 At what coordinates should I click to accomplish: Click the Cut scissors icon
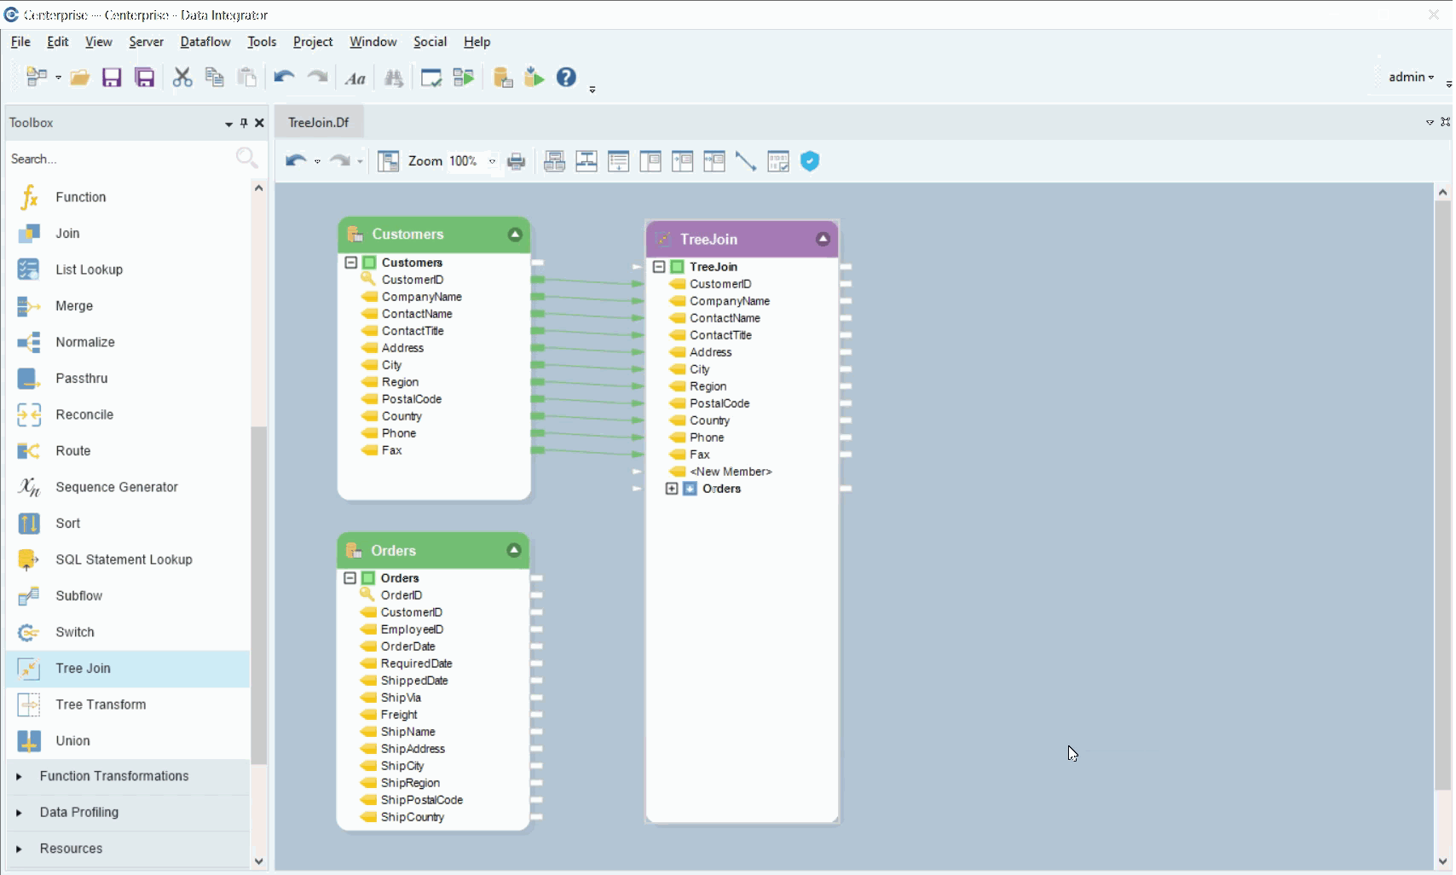pos(182,78)
